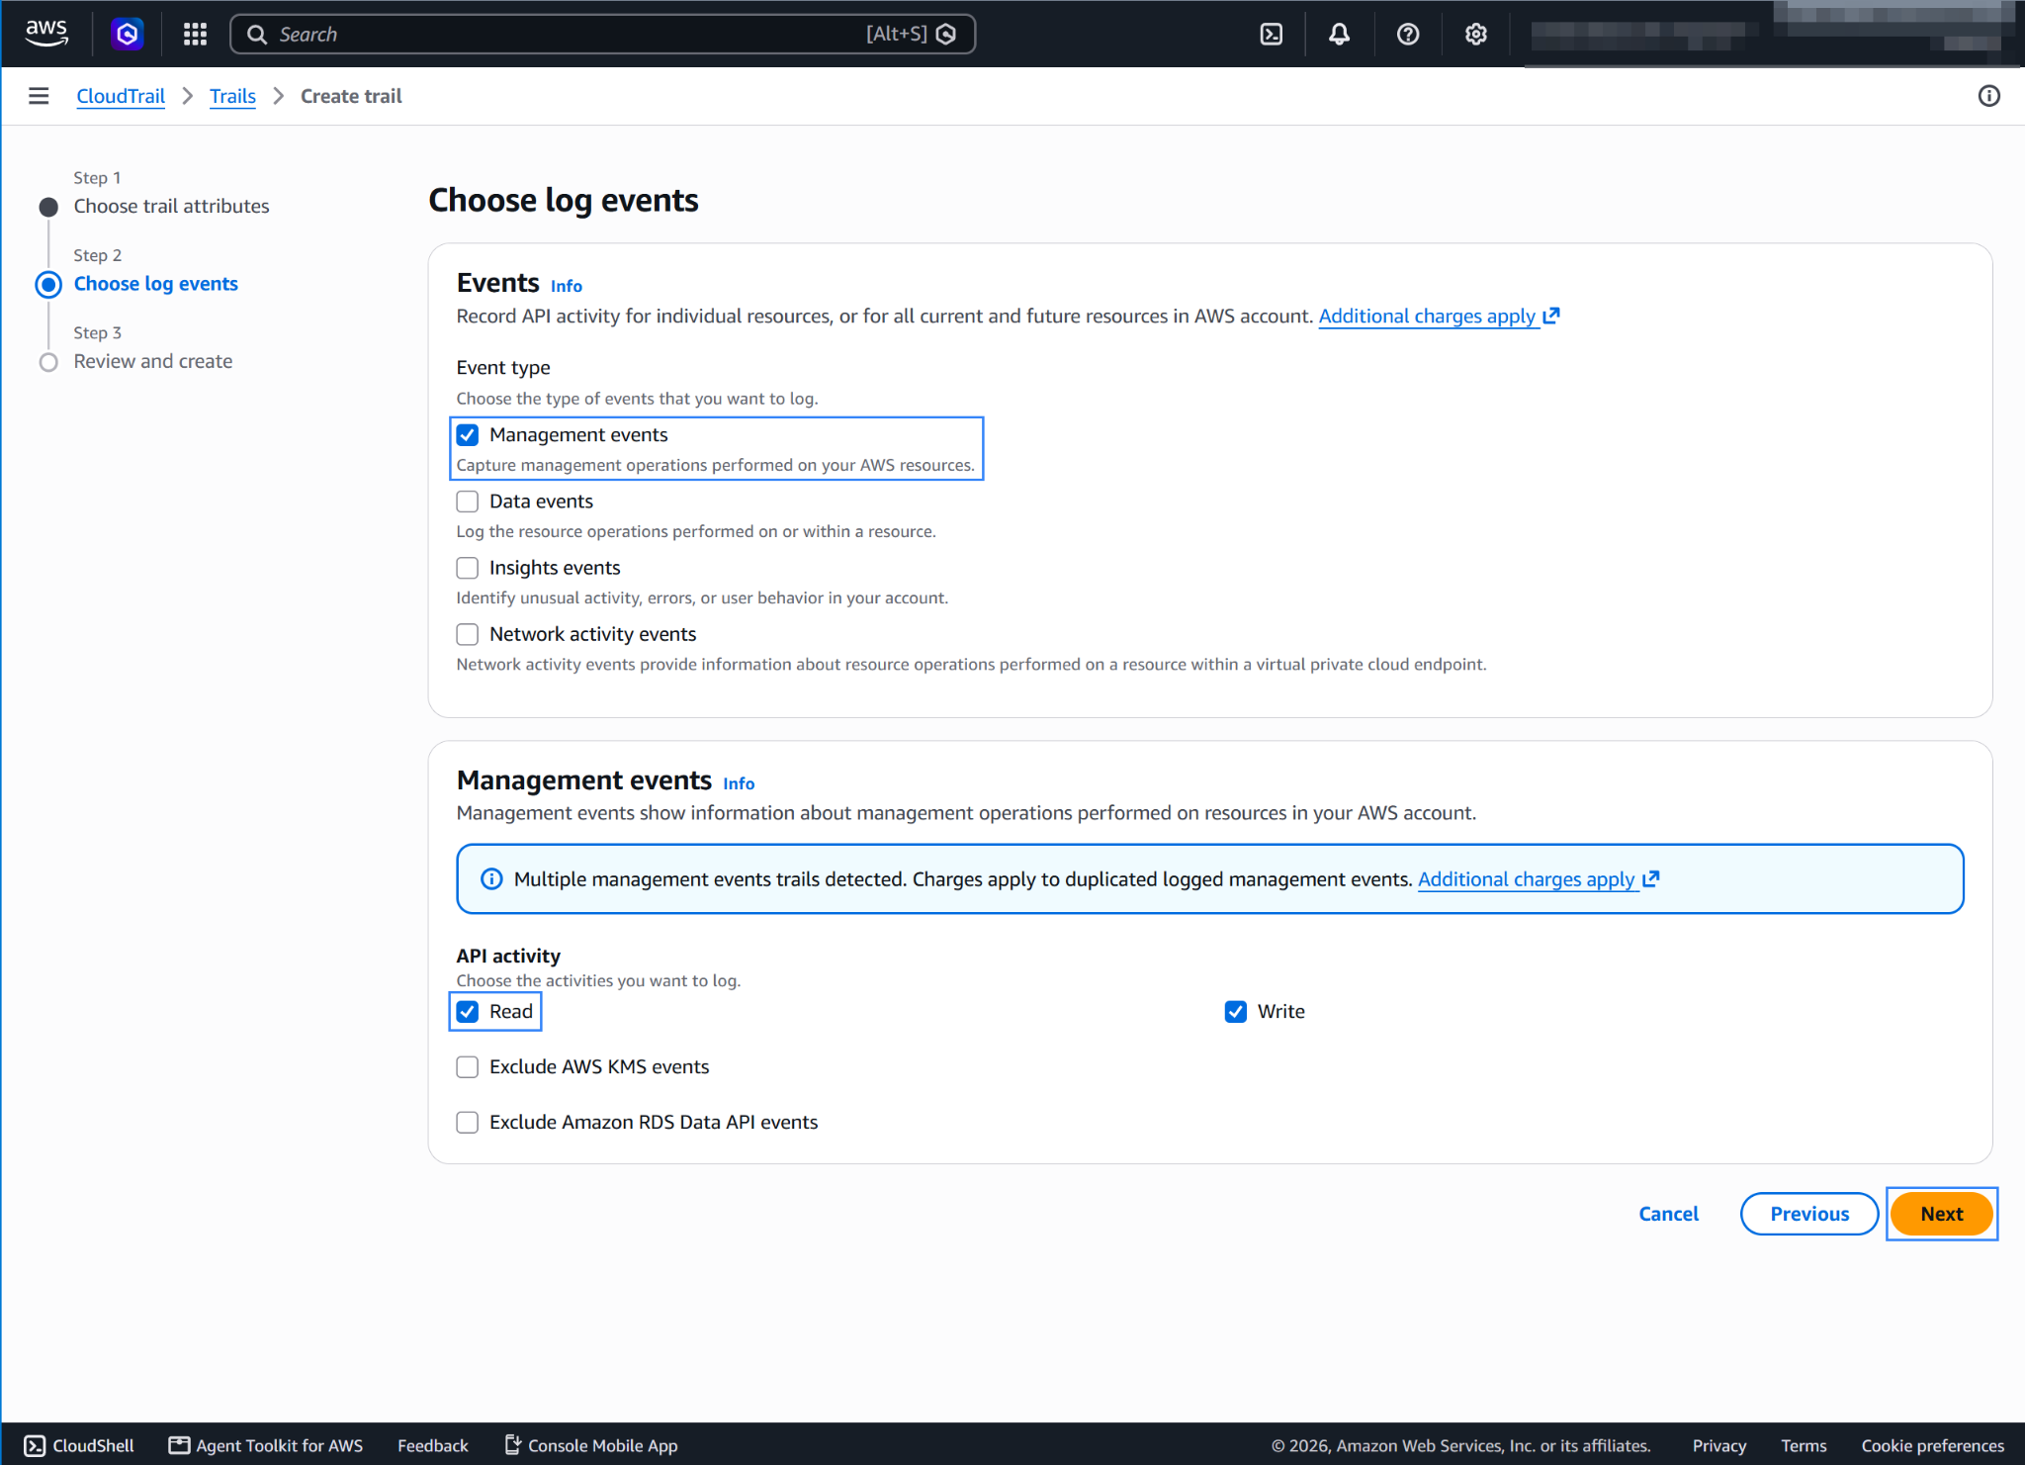The image size is (2025, 1465).
Task: Click the AWS logo home icon
Action: point(46,34)
